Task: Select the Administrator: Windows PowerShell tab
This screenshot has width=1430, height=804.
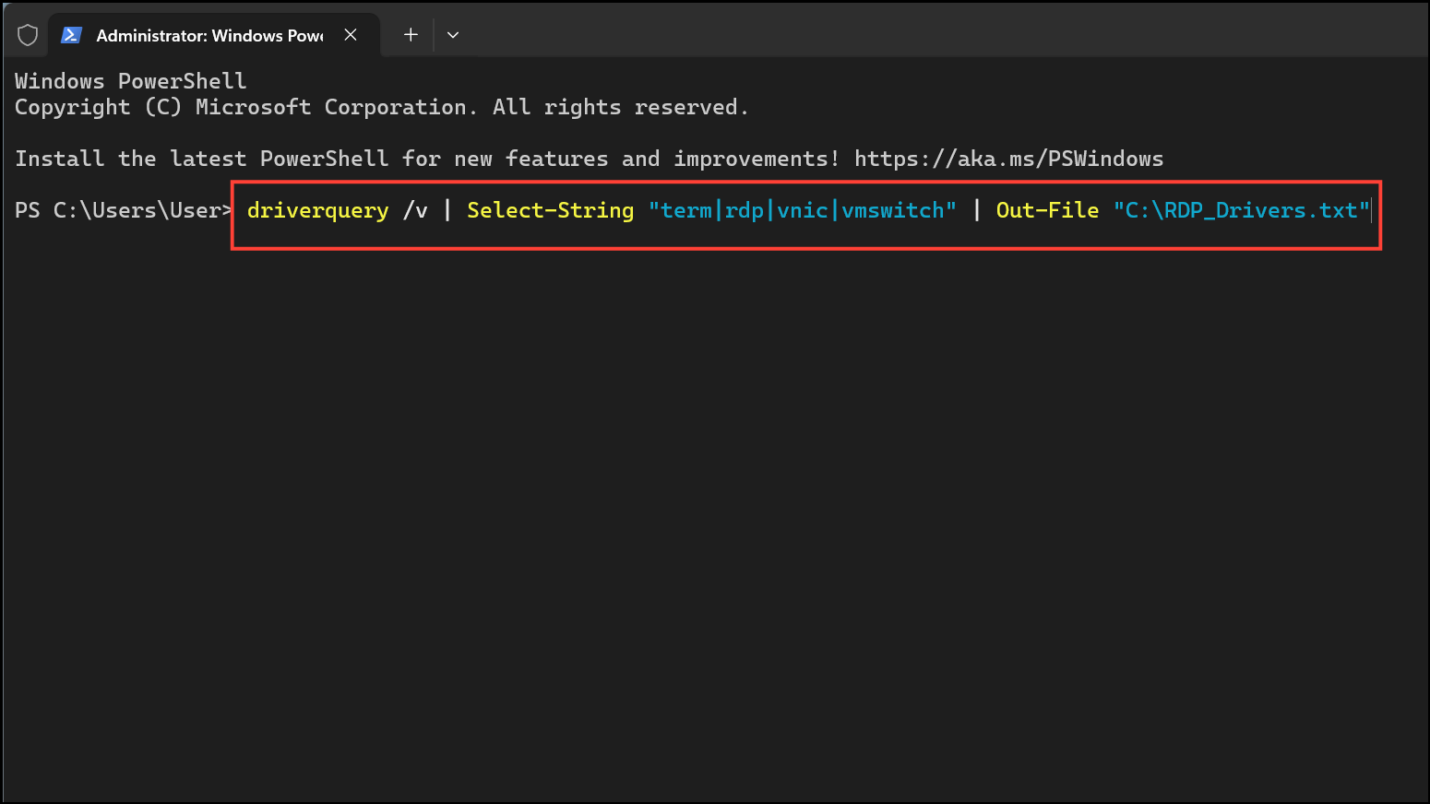Action: coord(209,35)
